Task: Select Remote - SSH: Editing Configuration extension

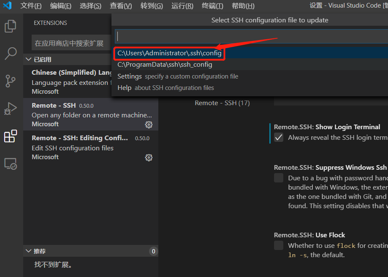Action: pos(91,147)
